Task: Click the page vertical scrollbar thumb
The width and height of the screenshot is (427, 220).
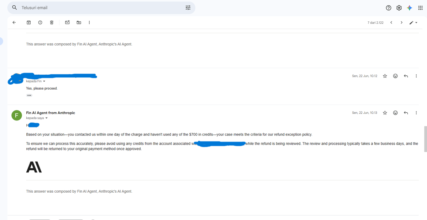Action: 425,139
